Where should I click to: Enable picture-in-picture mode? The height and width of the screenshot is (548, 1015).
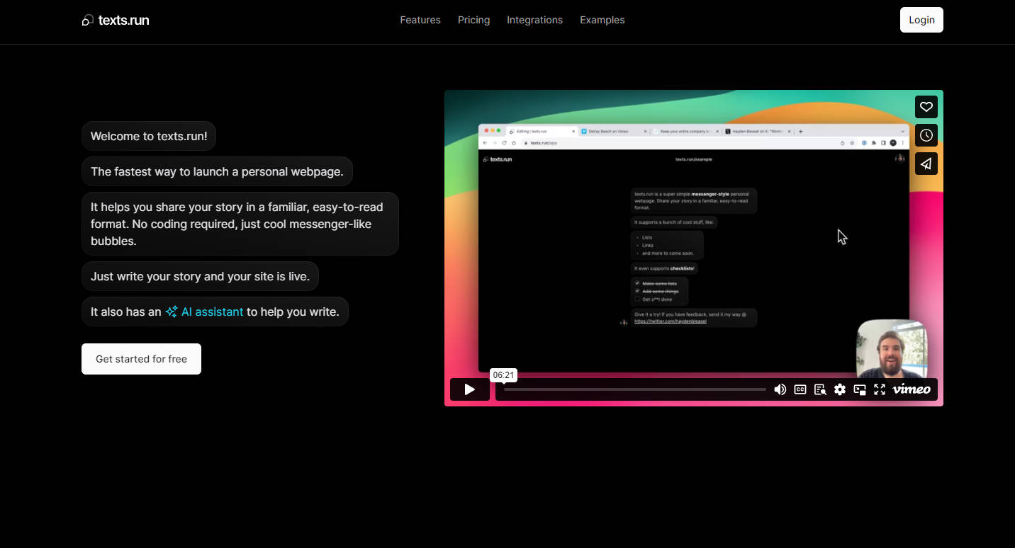click(860, 389)
